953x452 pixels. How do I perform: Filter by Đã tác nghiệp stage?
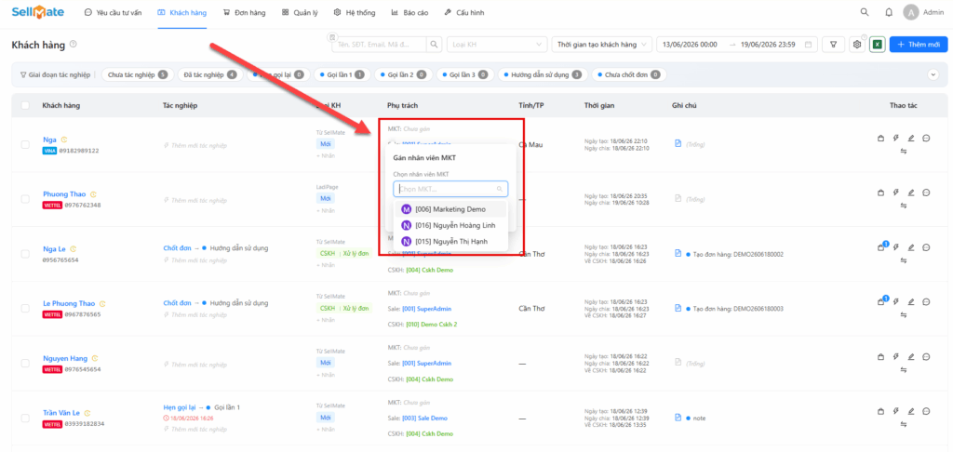pos(210,74)
